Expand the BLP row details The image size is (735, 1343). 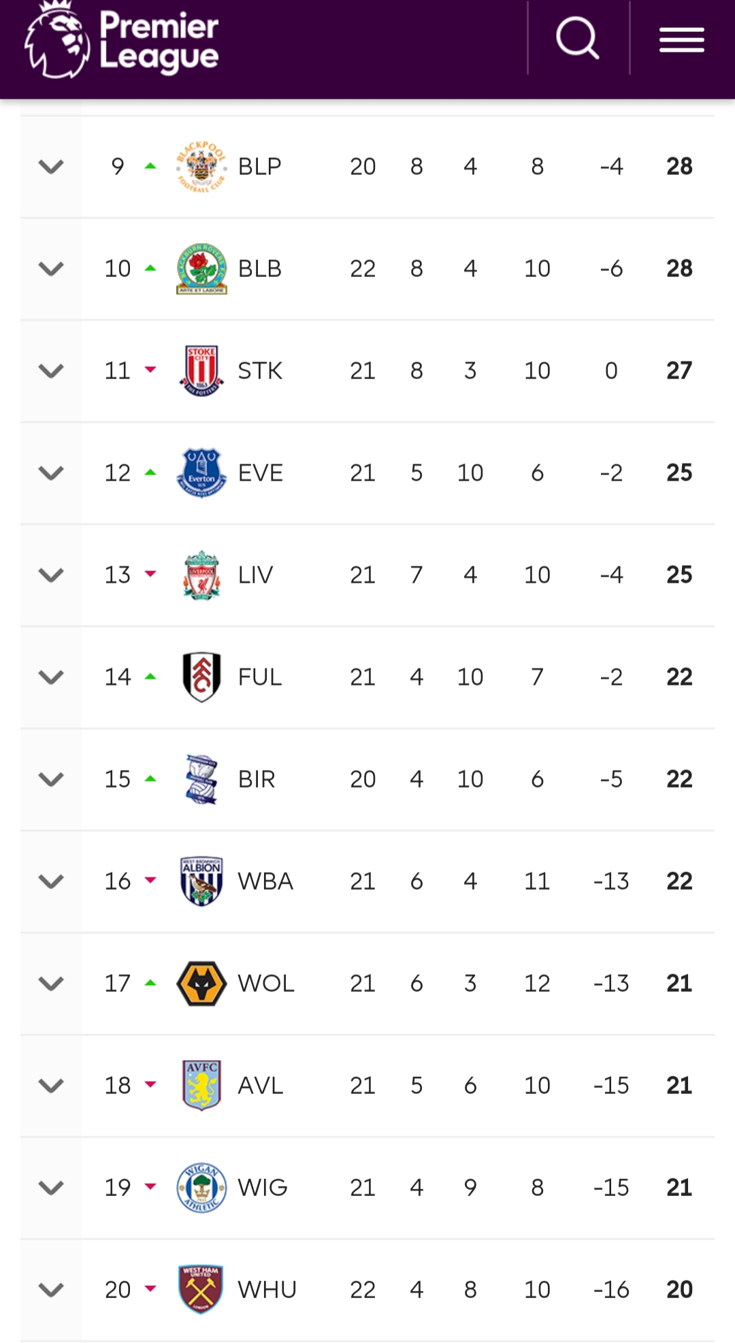51,167
